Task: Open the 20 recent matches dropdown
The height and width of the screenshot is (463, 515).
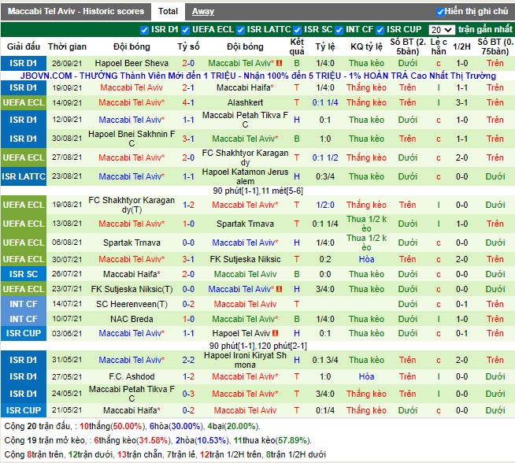Action: tap(442, 30)
